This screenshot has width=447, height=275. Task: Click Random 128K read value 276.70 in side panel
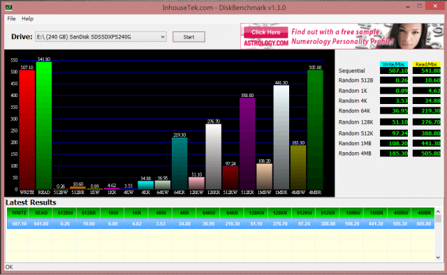(x=427, y=122)
